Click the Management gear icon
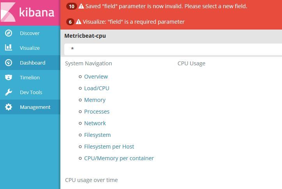282x189 pixels. (x=9, y=107)
